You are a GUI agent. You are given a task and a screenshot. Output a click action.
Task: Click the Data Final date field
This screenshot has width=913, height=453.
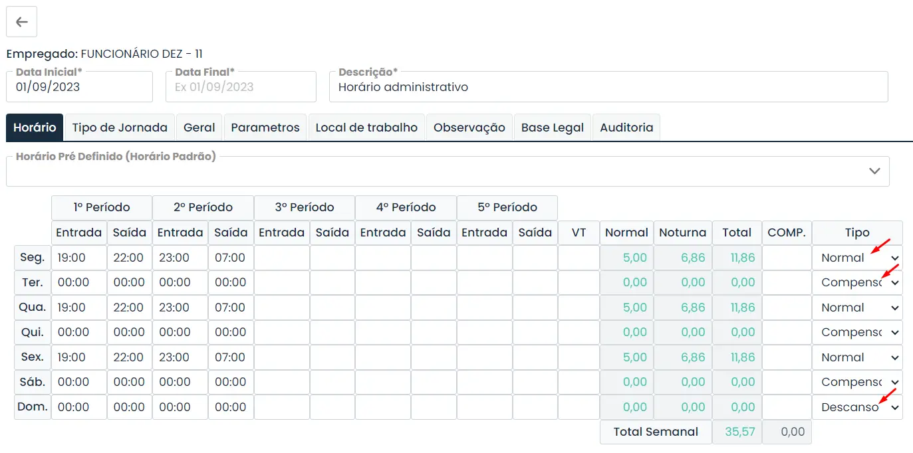[x=241, y=86]
